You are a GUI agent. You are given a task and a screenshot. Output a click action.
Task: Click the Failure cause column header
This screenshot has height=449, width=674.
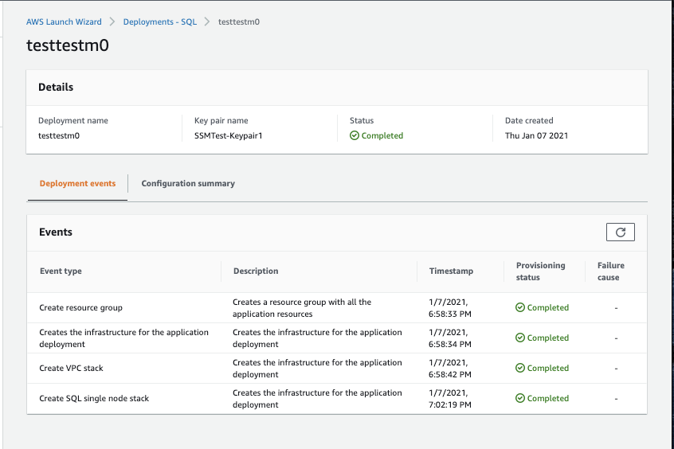point(611,271)
